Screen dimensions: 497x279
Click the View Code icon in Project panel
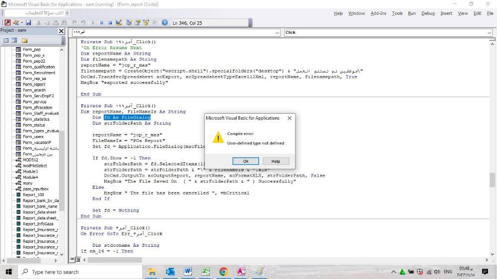[6, 40]
